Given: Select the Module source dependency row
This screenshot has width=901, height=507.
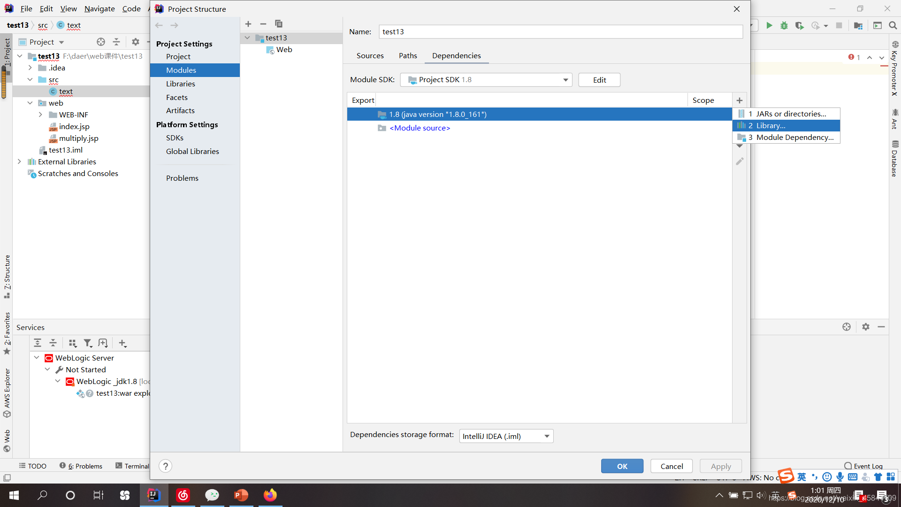Looking at the screenshot, I should click(540, 128).
